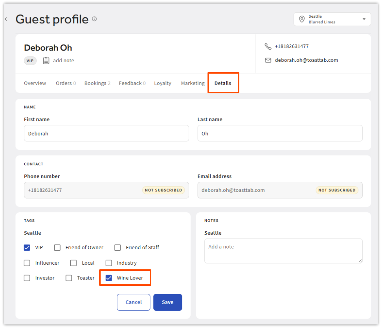Viewport: 382px width, 328px height.
Task: Uncheck the VIP tag checkbox
Action: click(27, 248)
